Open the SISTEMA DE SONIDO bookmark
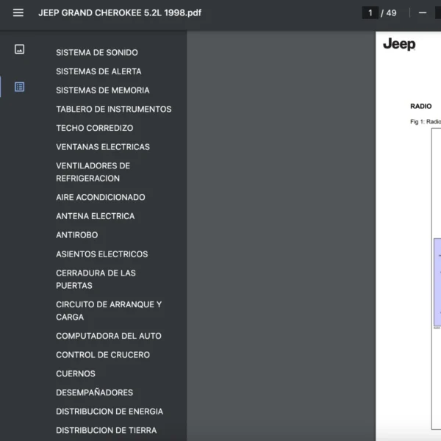 pos(97,53)
